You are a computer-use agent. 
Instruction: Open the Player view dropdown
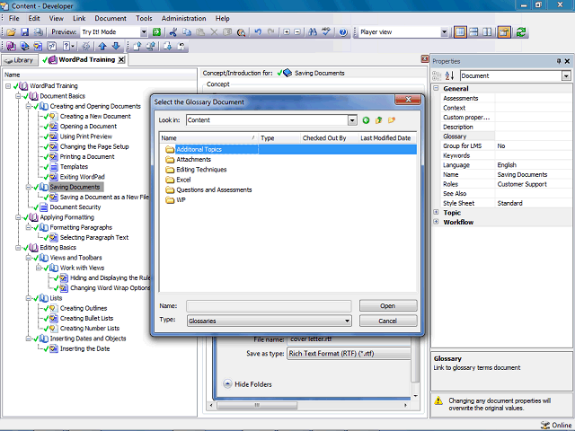click(x=444, y=32)
